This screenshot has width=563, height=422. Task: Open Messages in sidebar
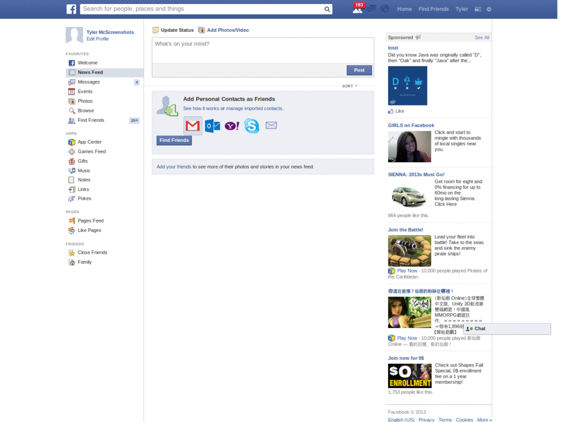[104, 82]
